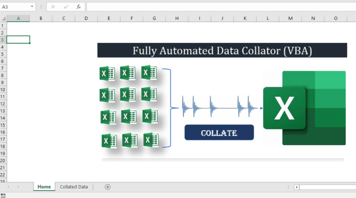
Task: Click the next sheet navigation arrow
Action: coord(18,187)
